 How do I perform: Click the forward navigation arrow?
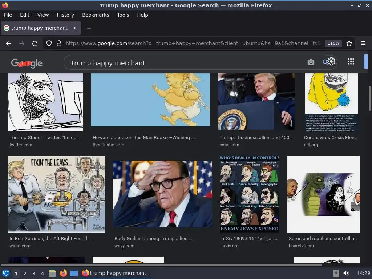point(21,44)
